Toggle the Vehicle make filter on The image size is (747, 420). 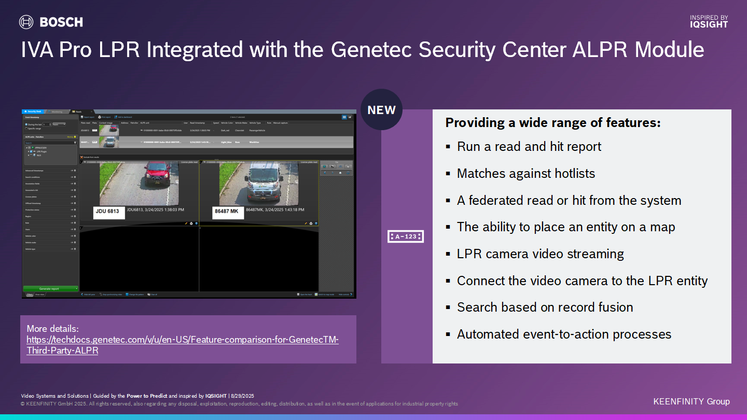pyautogui.click(x=73, y=242)
